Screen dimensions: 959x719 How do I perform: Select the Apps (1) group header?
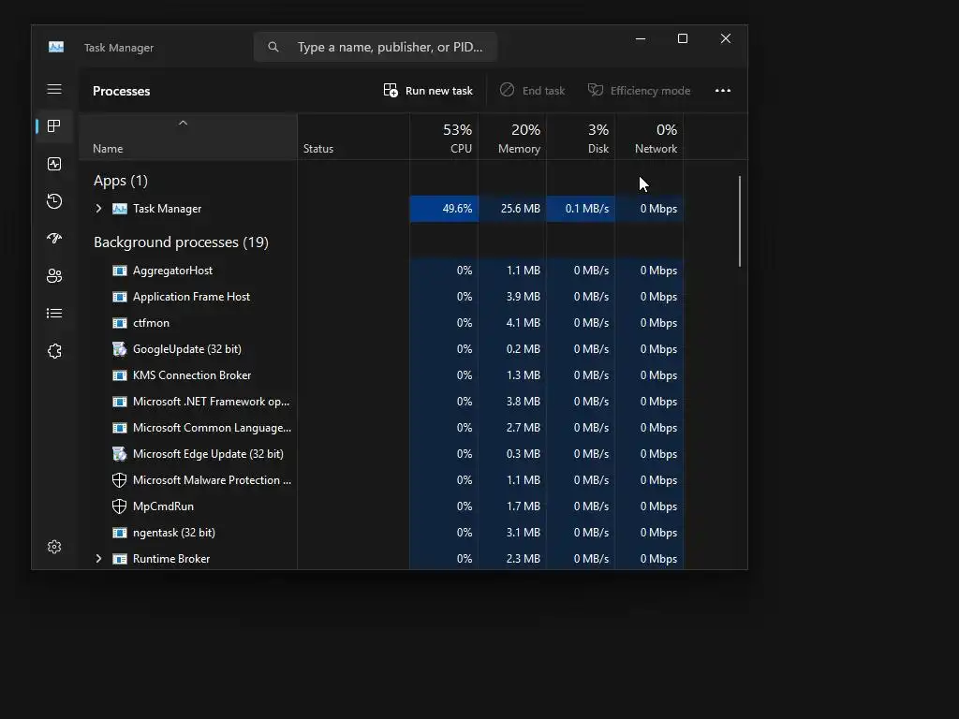[121, 181]
